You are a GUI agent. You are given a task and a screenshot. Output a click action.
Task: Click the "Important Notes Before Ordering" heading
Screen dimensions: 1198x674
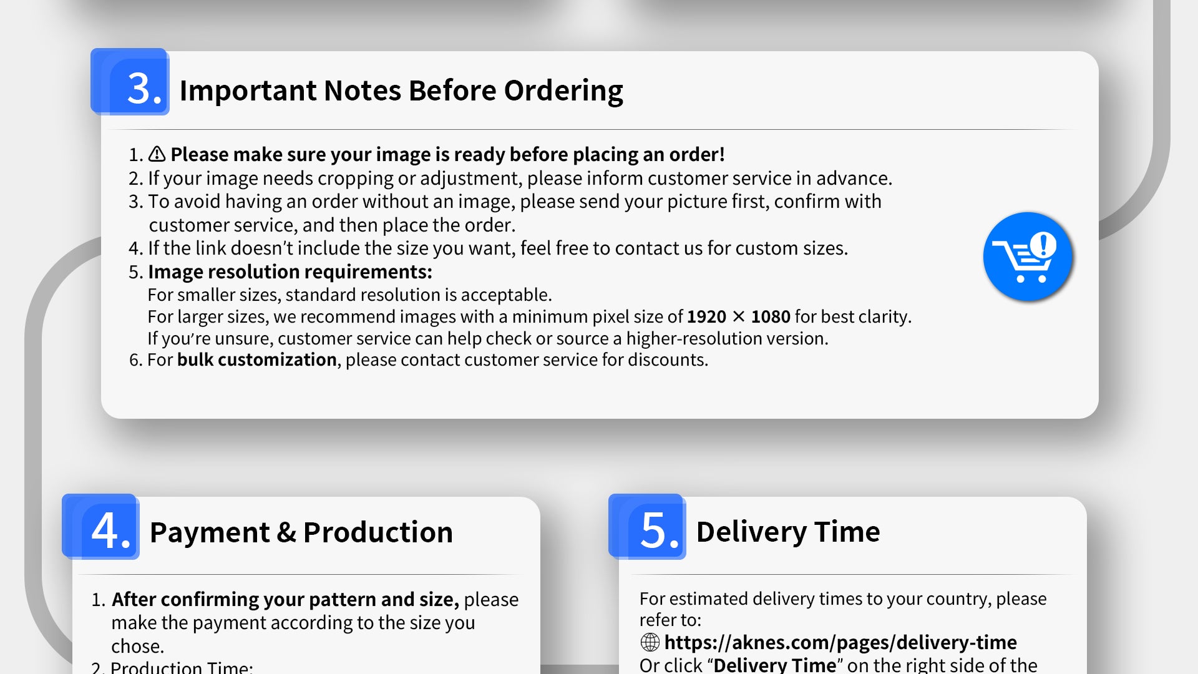[401, 90]
